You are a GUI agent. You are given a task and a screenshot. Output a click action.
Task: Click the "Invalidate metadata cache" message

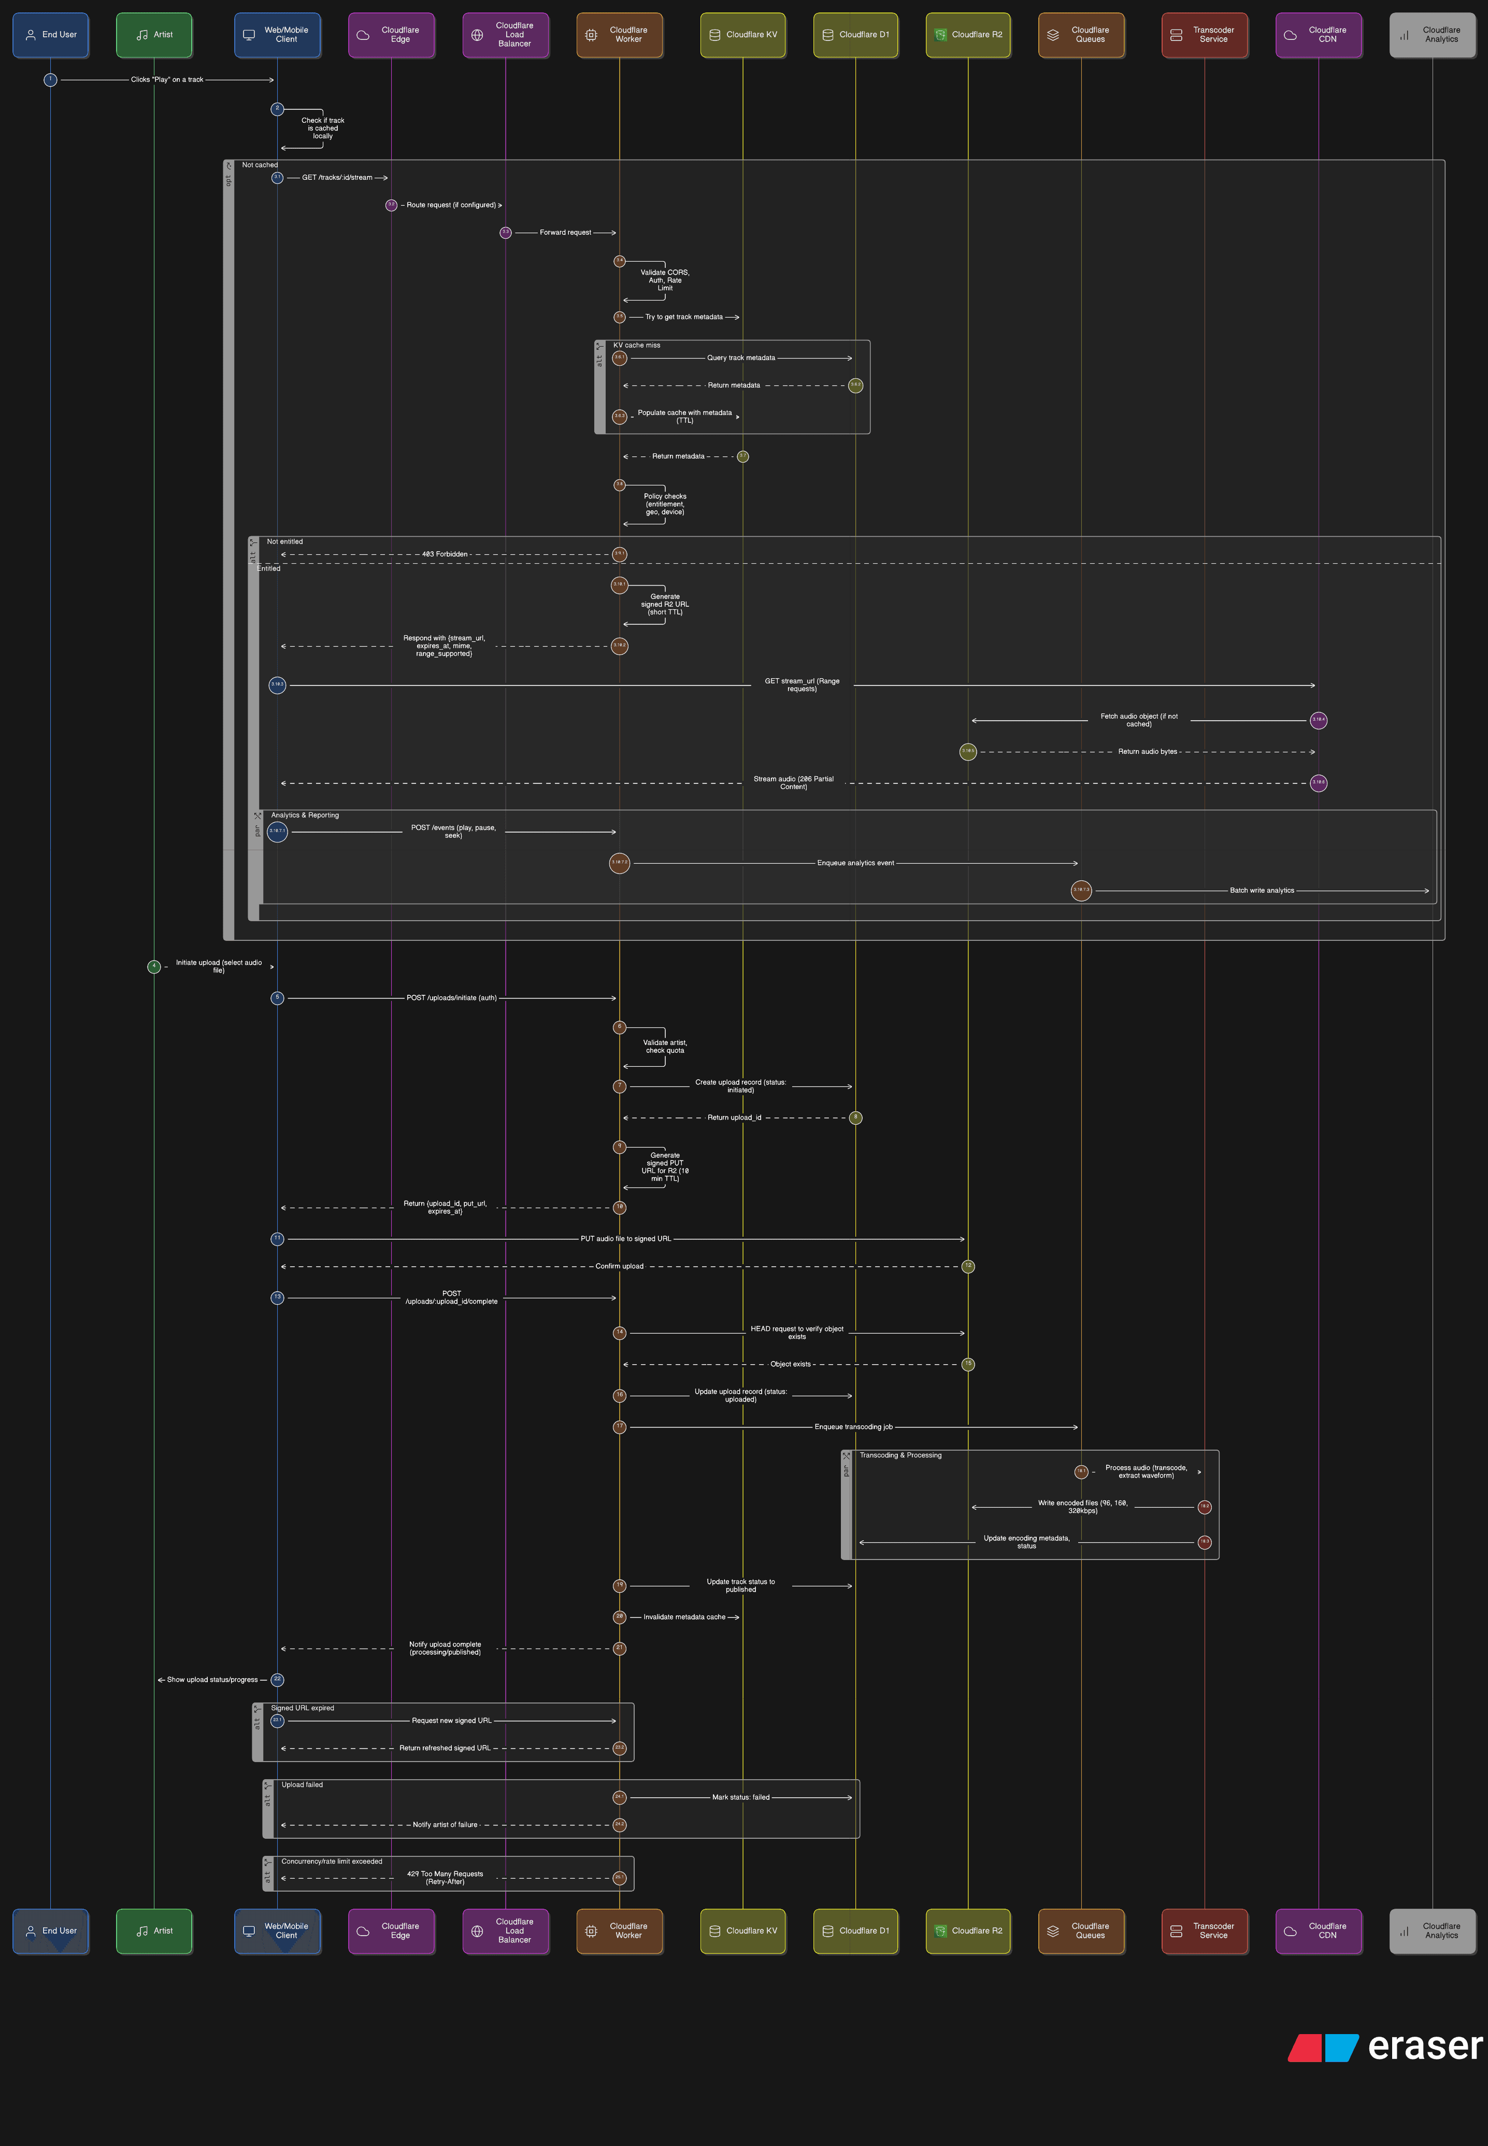click(684, 1618)
